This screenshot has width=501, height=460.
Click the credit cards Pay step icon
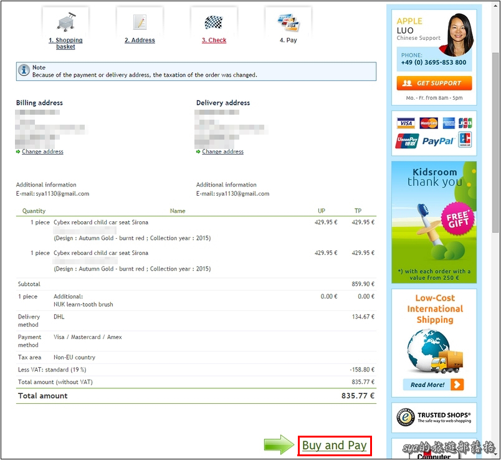(289, 22)
